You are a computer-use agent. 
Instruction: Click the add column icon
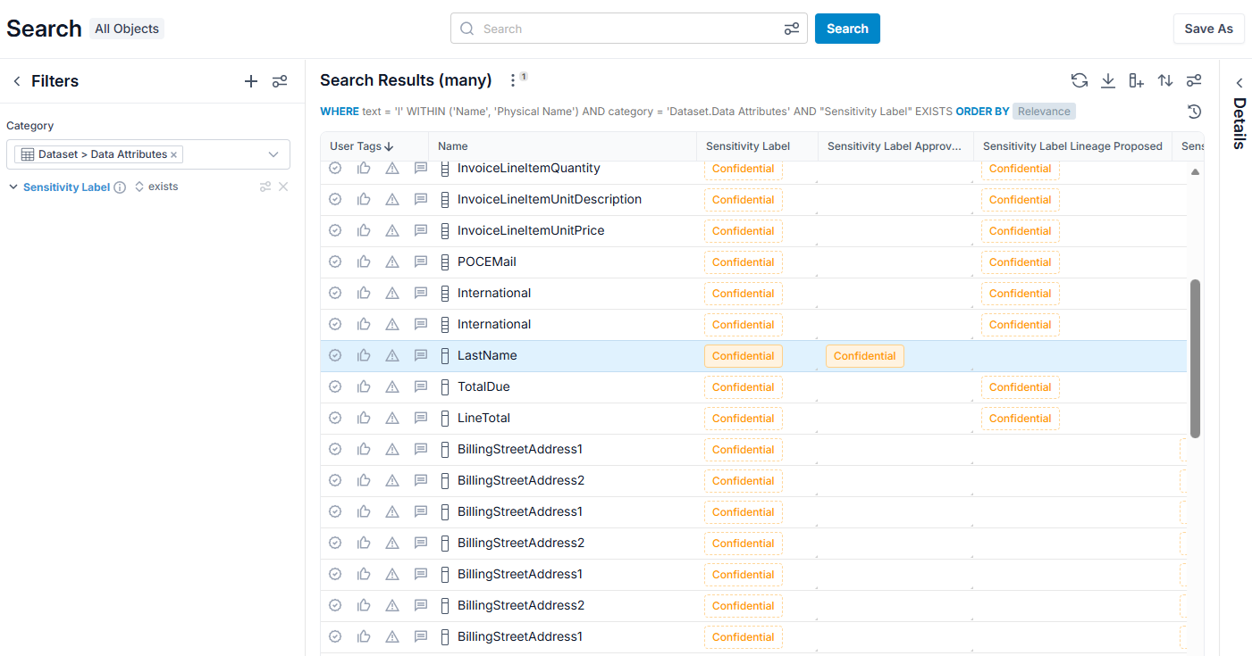(1137, 80)
